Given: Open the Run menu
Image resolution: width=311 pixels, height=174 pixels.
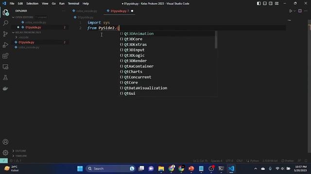Looking at the screenshot, I should [62, 3].
